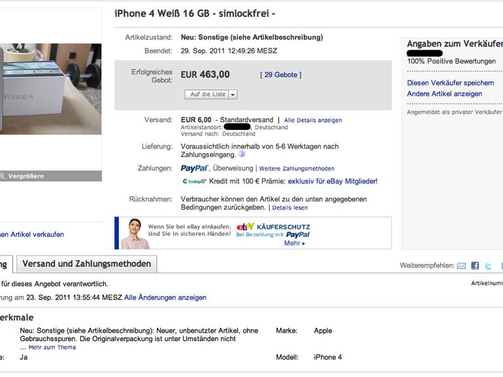This screenshot has height=377, width=503.
Task: Click the CreditPlus logo
Action: click(x=194, y=181)
